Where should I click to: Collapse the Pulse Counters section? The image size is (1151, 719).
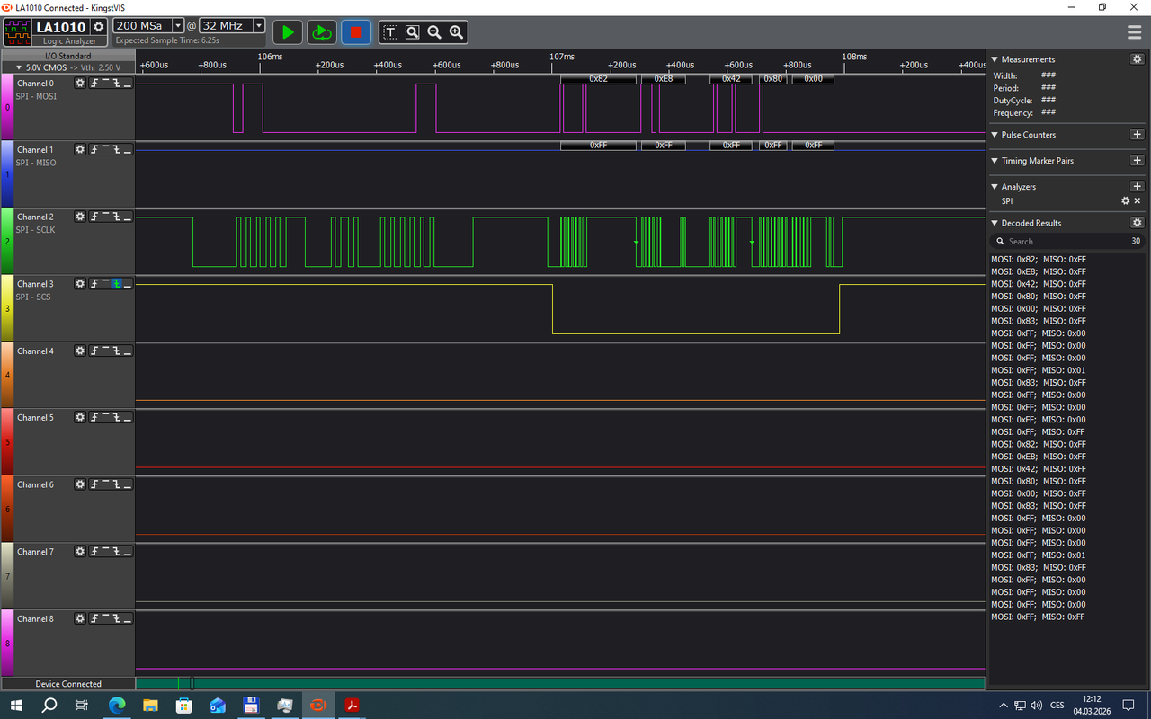coord(995,135)
